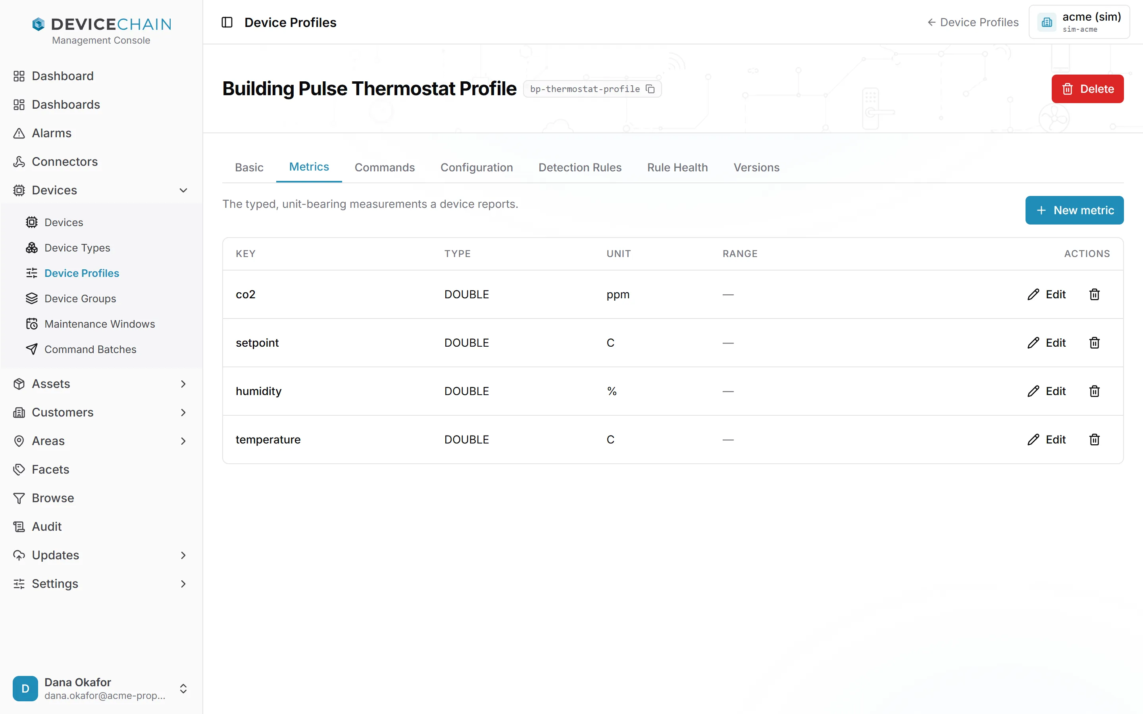
Task: Expand the Areas section
Action: [x=101, y=441]
